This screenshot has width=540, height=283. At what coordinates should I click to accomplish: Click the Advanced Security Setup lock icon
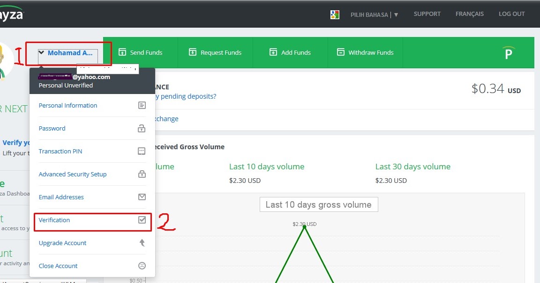[142, 174]
